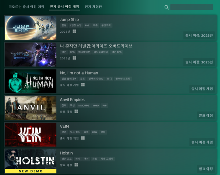Switch to 떠오르는 출시 예정 게임 tab
The width and height of the screenshot is (220, 175).
point(26,7)
